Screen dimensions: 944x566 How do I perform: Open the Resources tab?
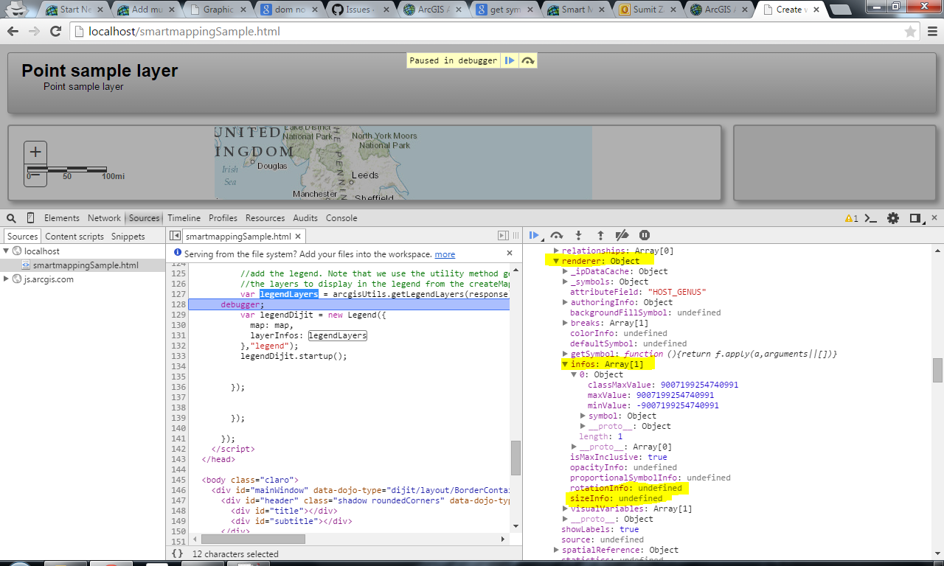click(265, 218)
